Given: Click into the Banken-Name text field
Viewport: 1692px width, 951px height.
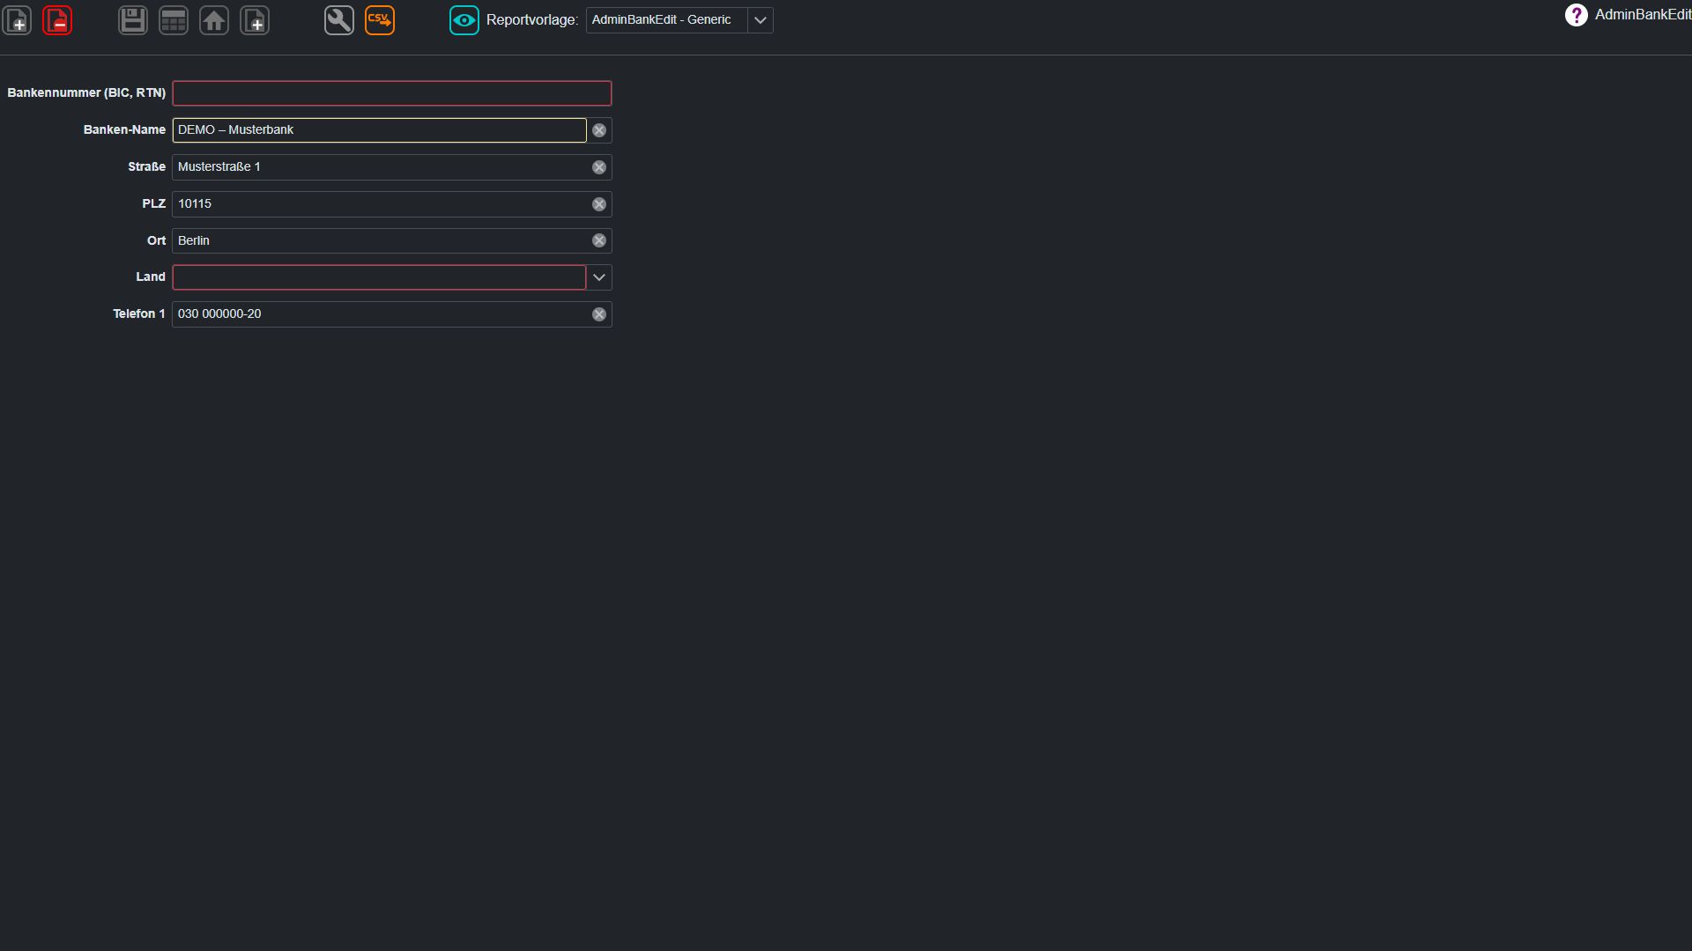Looking at the screenshot, I should click(x=379, y=130).
